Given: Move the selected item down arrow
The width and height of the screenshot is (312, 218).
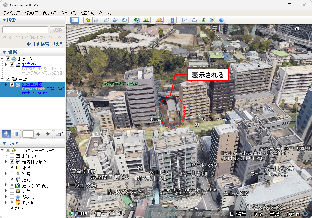Looking at the screenshot, I should pyautogui.click(x=48, y=134).
